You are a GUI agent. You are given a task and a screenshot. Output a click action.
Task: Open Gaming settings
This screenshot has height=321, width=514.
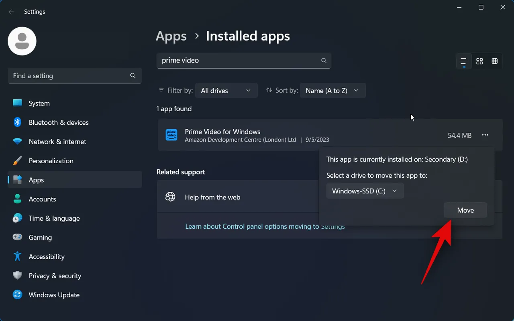75,238
